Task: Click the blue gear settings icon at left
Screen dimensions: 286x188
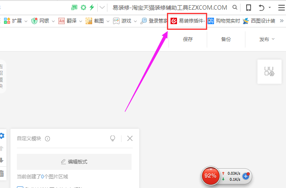Action: (2, 136)
